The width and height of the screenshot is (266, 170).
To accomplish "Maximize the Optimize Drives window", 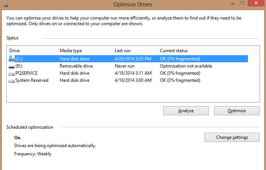I will pos(243,3).
